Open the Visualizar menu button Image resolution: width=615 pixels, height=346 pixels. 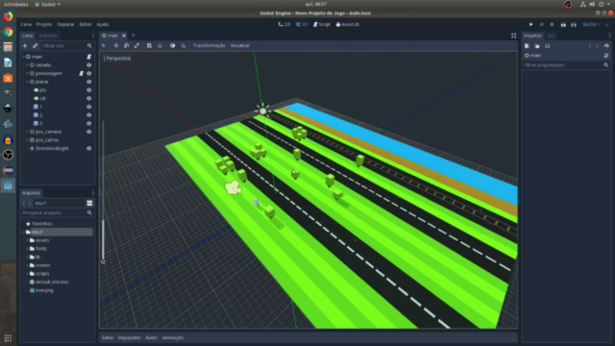coord(240,45)
